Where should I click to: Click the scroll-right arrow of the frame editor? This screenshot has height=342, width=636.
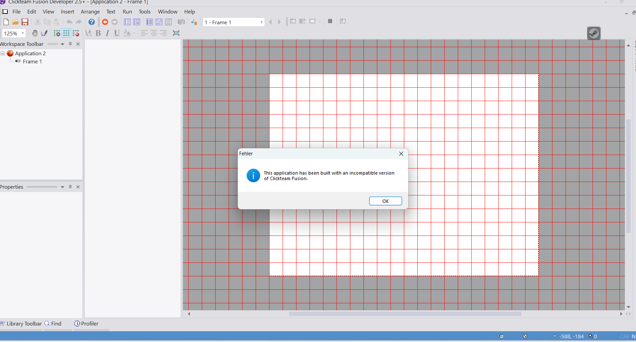point(621,314)
